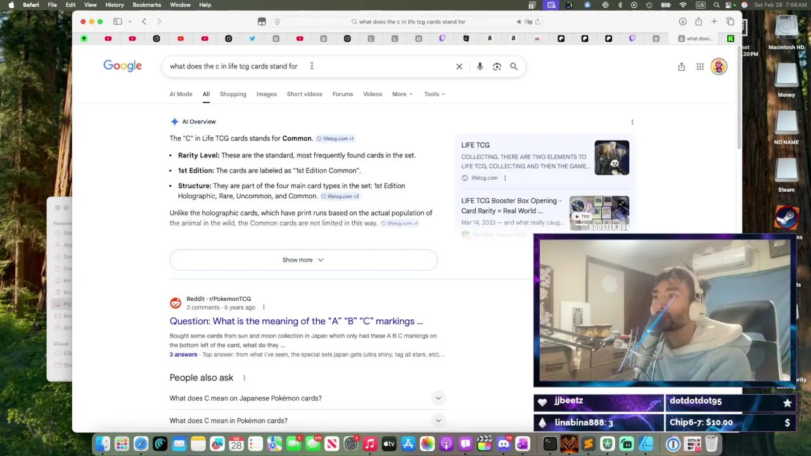Open Safari page reader icon in address bar
This screenshot has width=811, height=456.
coord(277,22)
